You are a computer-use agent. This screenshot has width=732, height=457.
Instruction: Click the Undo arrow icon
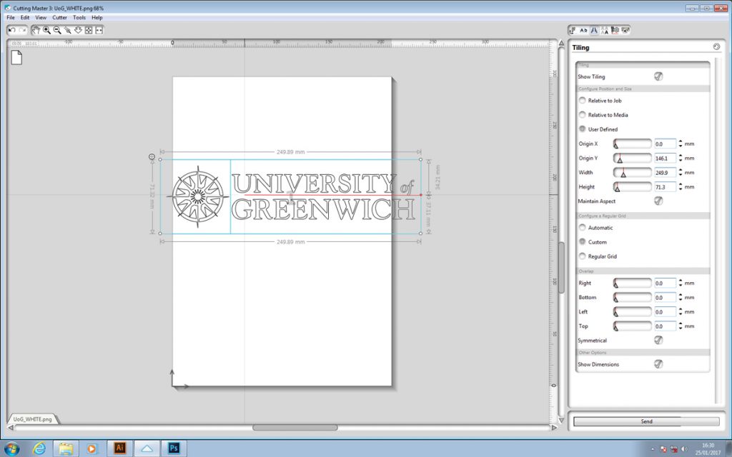coord(12,30)
